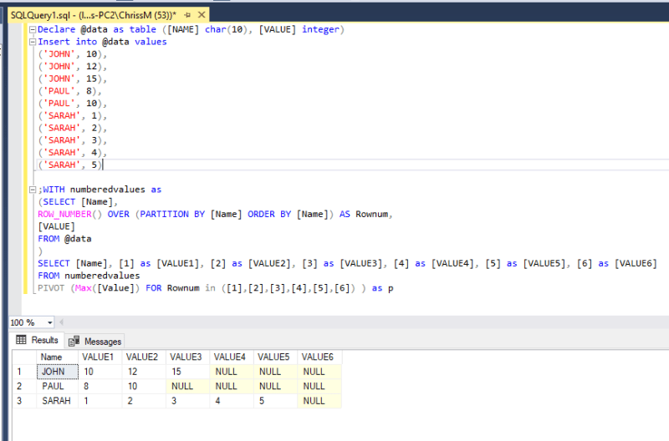Click the VALUE6 column header
Image resolution: width=669 pixels, height=441 pixels.
319,357
